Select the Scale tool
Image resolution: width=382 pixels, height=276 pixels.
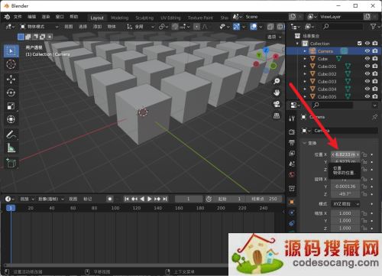click(11, 106)
